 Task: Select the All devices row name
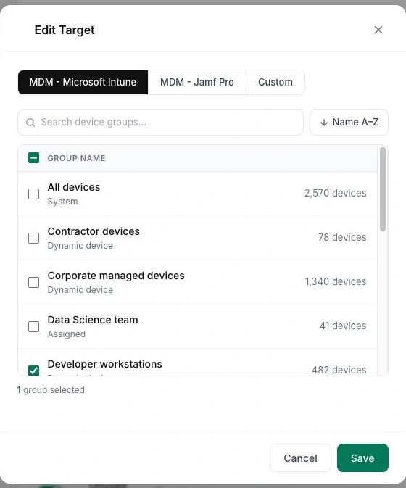[x=74, y=187]
